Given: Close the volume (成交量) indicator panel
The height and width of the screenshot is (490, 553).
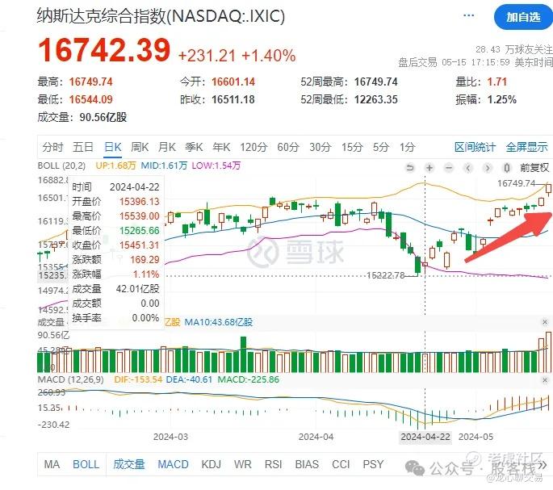Looking at the screenshot, I should point(545,322).
